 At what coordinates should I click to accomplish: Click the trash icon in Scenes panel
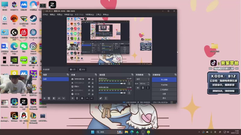49,98
